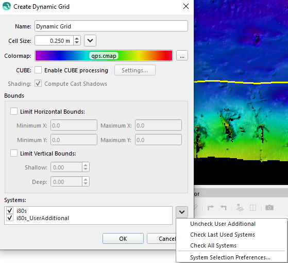The height and width of the screenshot is (263, 288).
Task: Increase Cell Size with up spinner
Action: [x=77, y=38]
